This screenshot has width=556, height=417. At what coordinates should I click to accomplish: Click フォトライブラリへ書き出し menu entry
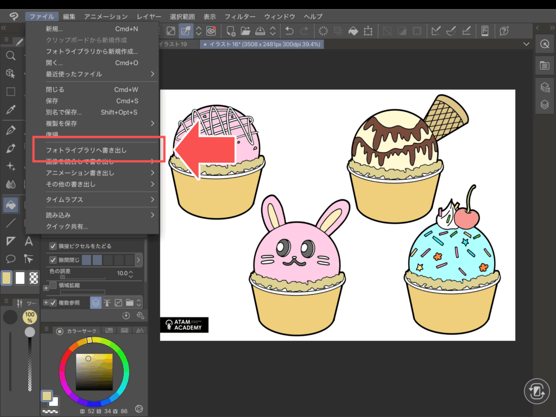coord(87,150)
